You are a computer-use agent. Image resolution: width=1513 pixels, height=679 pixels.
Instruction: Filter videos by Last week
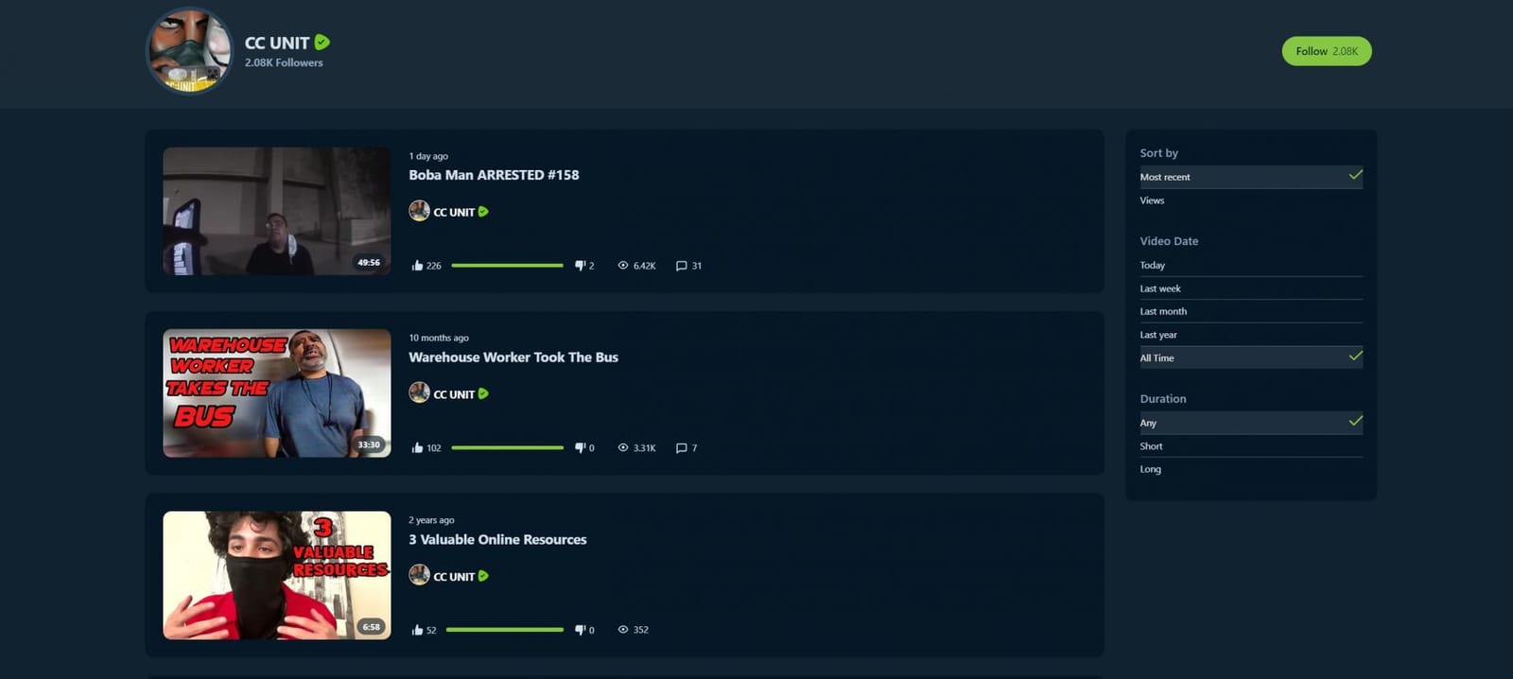tap(1160, 288)
